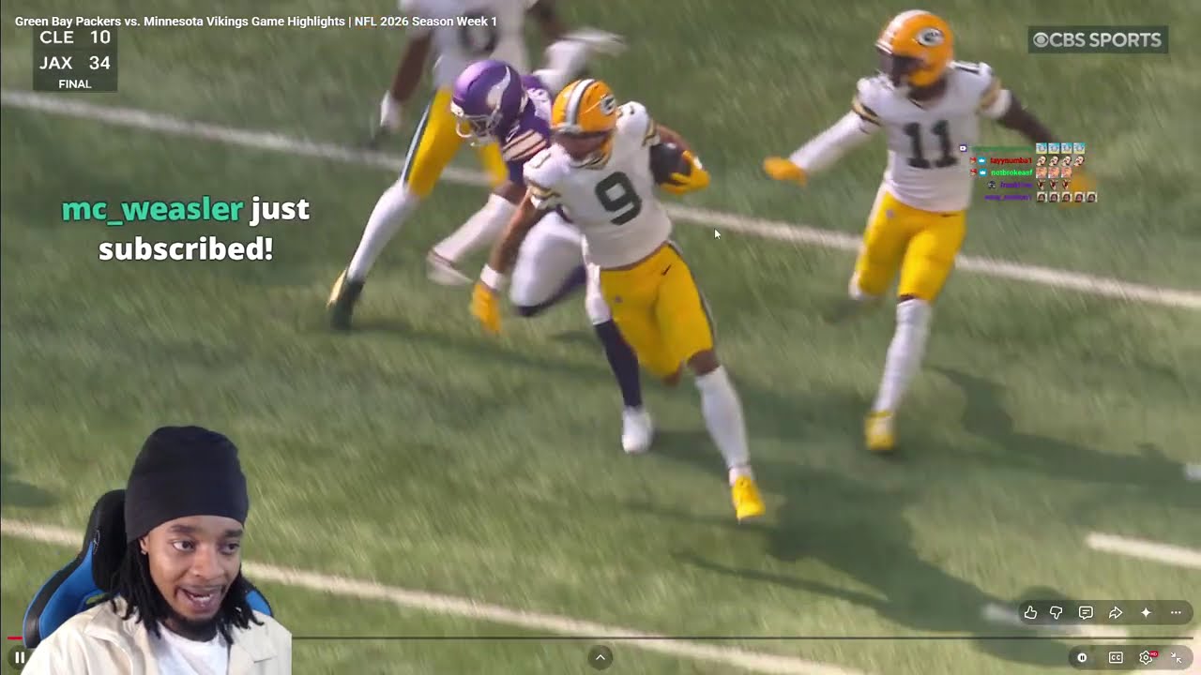Expand the bottom center chevron-up panel
This screenshot has height=675, width=1201.
pyautogui.click(x=600, y=657)
